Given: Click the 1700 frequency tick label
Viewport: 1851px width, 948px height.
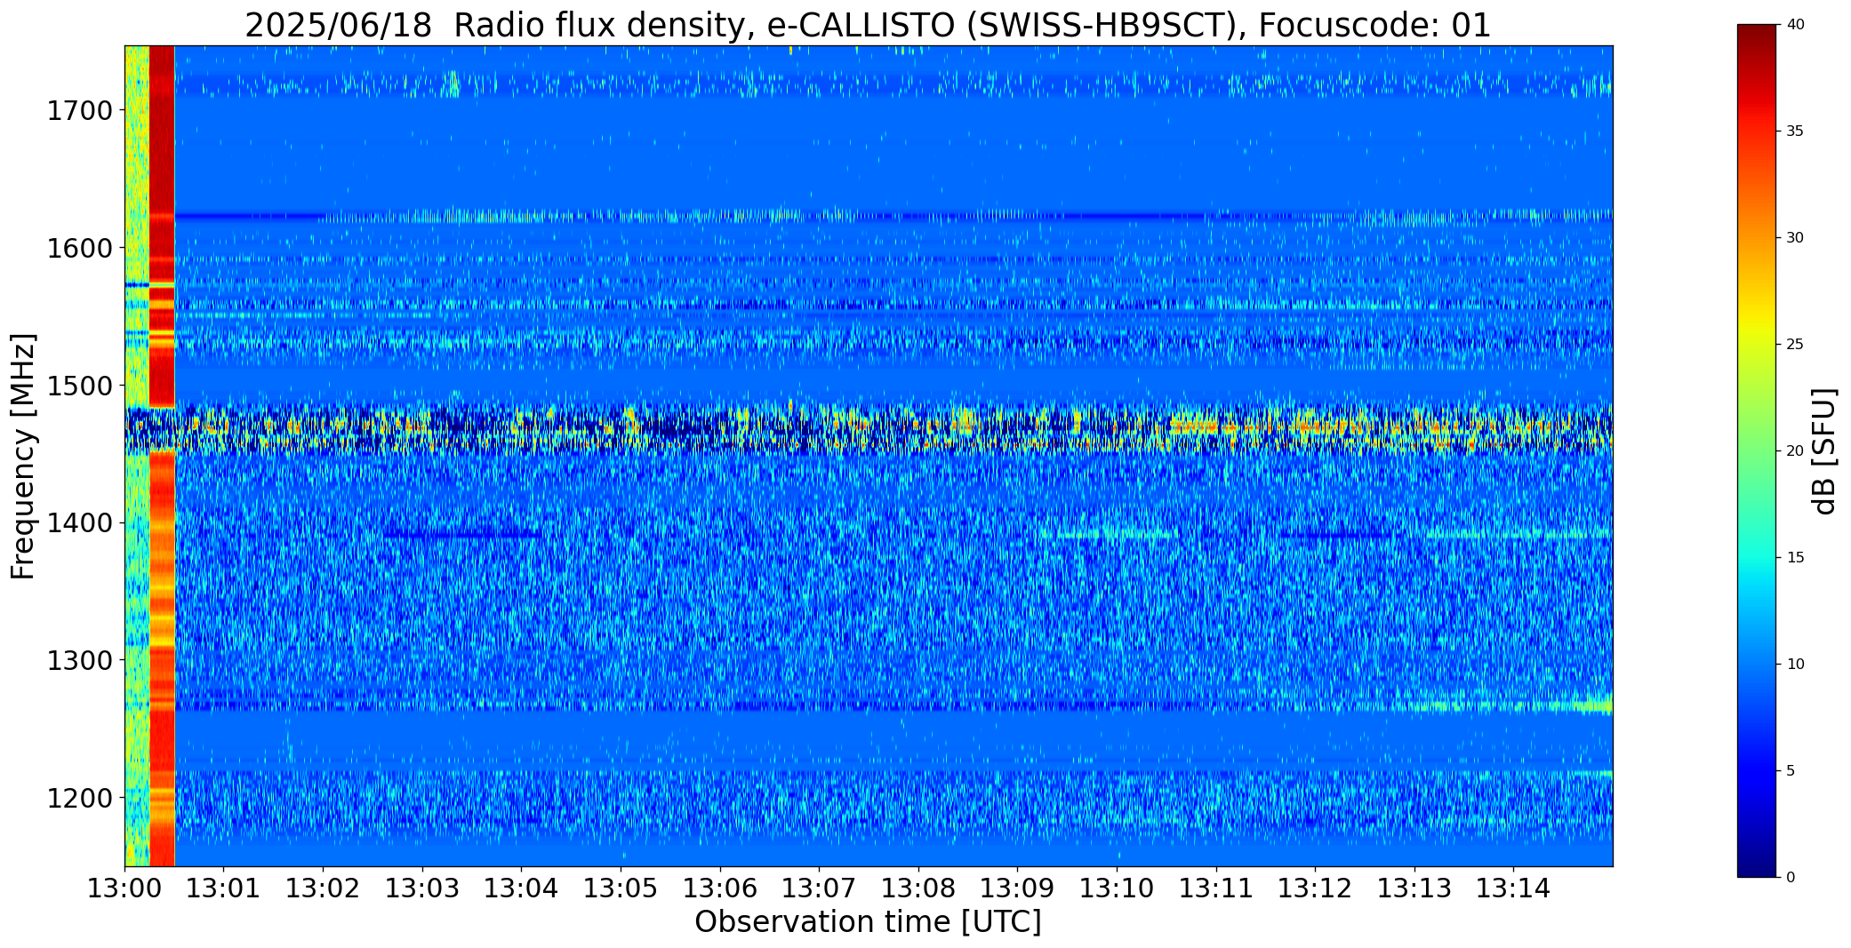Looking at the screenshot, I should coord(80,111).
